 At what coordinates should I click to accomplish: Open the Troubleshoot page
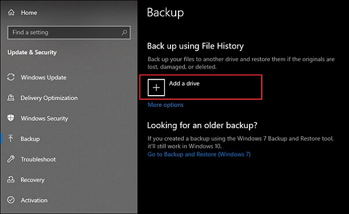click(x=38, y=159)
